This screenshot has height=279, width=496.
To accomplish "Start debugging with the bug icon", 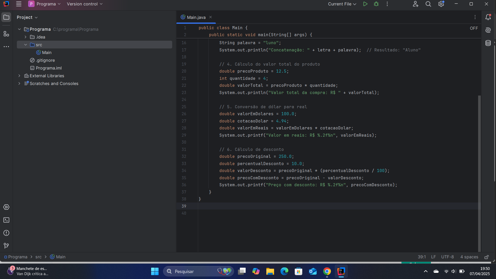I will coord(376,4).
